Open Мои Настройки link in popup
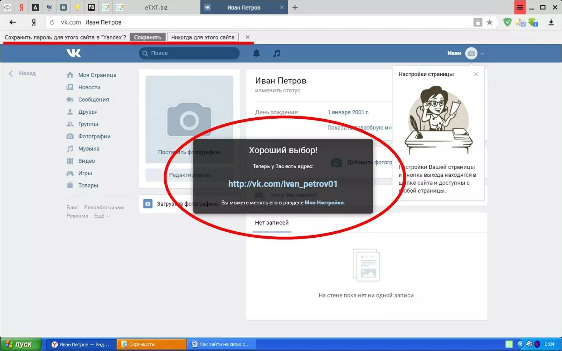The width and height of the screenshot is (562, 351). [x=324, y=202]
